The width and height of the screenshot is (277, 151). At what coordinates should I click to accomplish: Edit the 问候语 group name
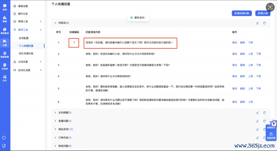pos(257,23)
